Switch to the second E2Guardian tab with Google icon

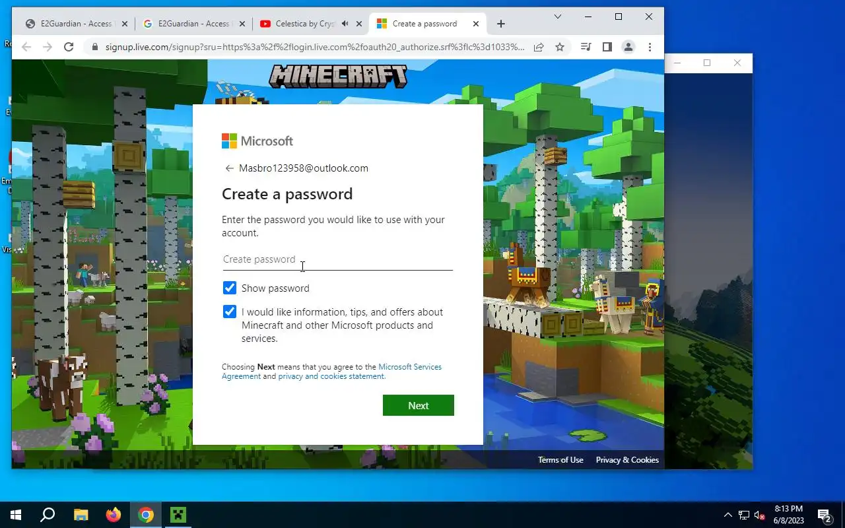pos(193,24)
